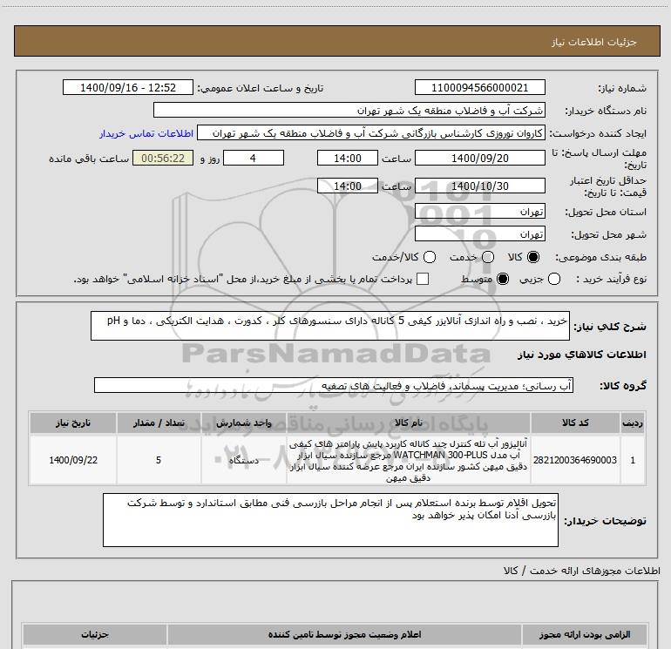Click the تعداد / مقدار column header
Screen dimensions: 671x649
[x=159, y=423]
